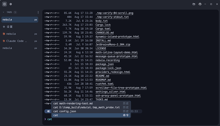Switch to the Claude Code tab

tap(20, 41)
